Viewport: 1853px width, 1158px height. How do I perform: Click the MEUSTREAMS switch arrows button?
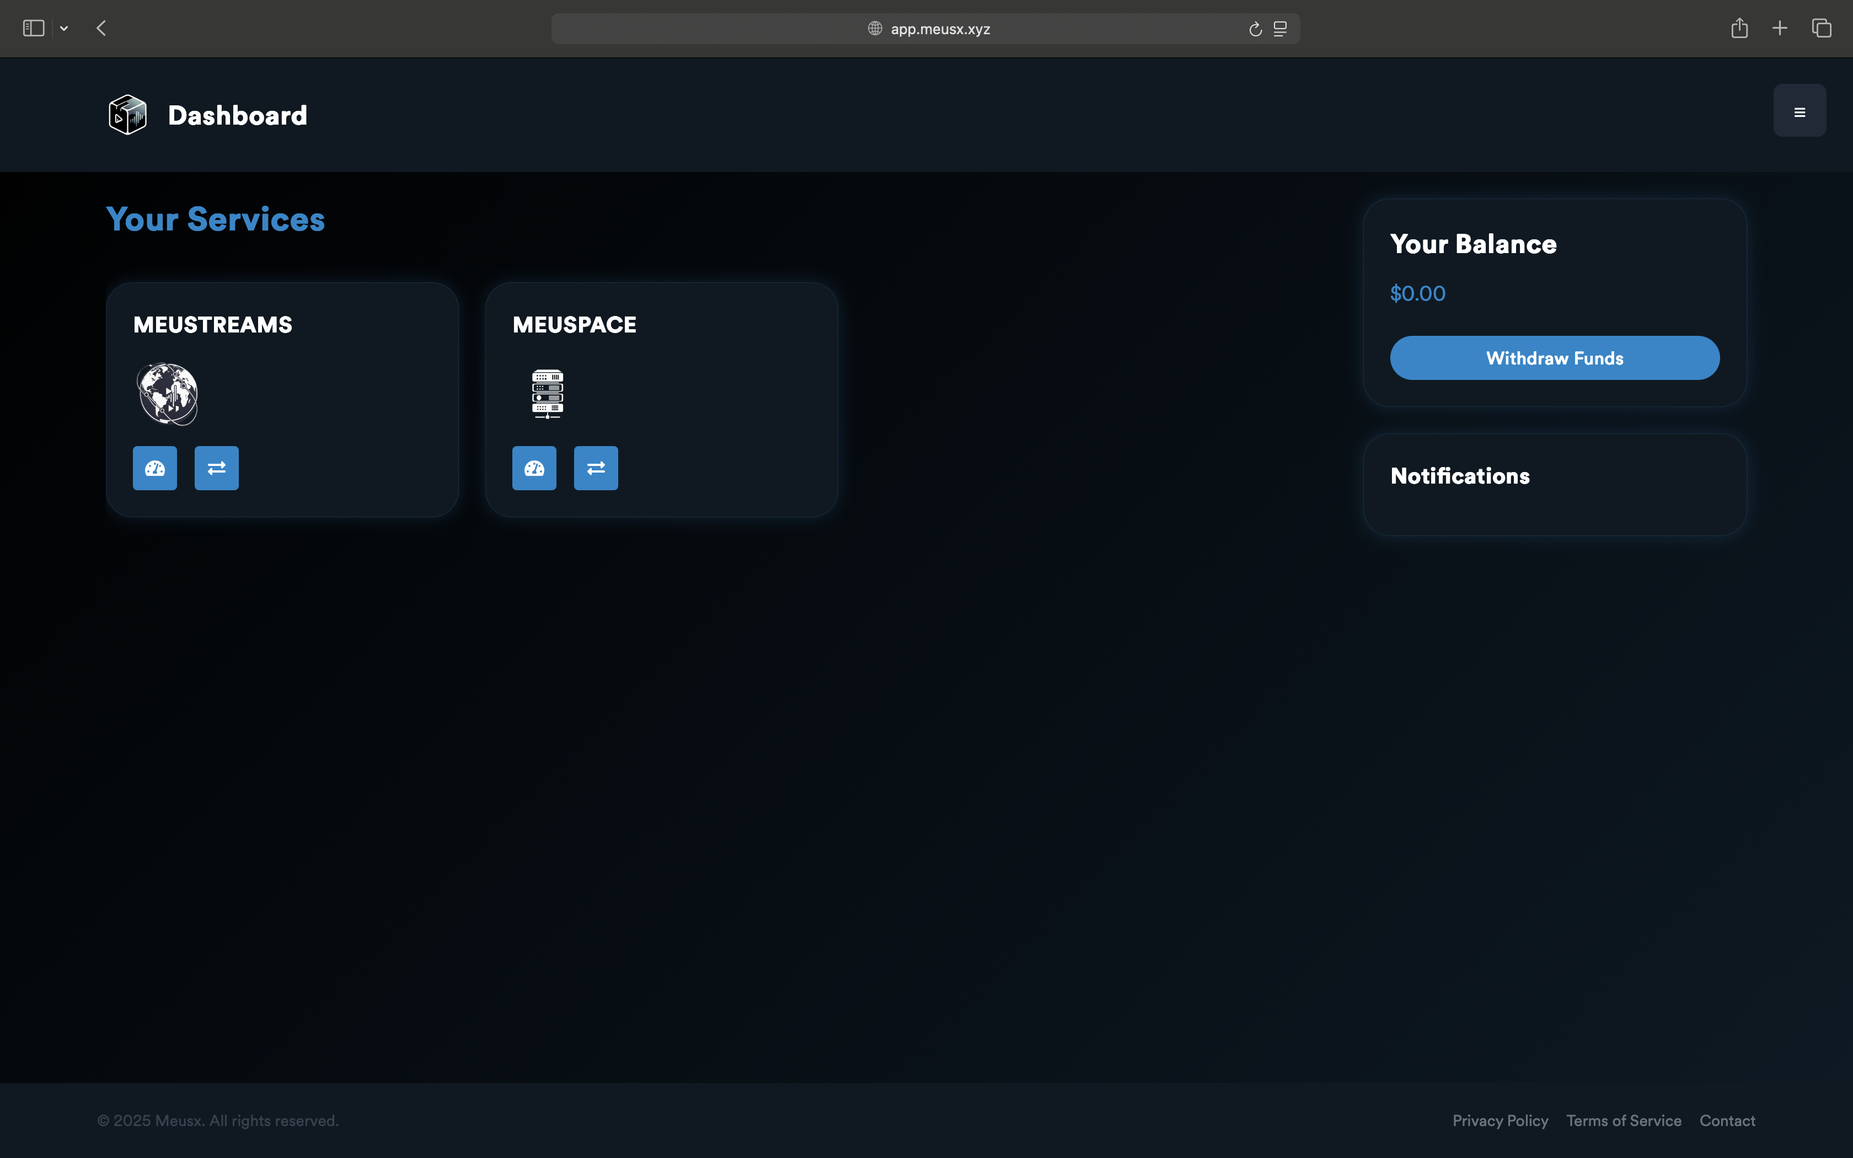217,468
